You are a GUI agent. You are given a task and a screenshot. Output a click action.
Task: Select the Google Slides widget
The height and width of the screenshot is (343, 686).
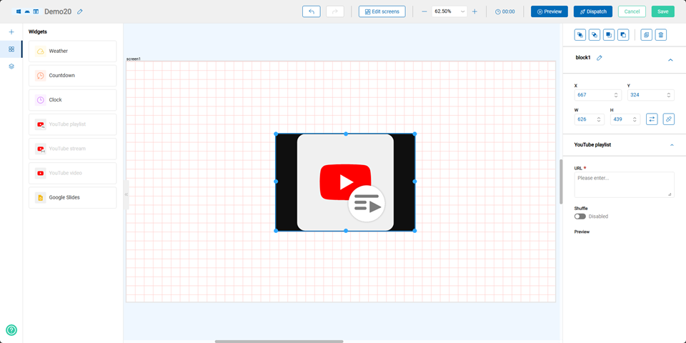(72, 197)
